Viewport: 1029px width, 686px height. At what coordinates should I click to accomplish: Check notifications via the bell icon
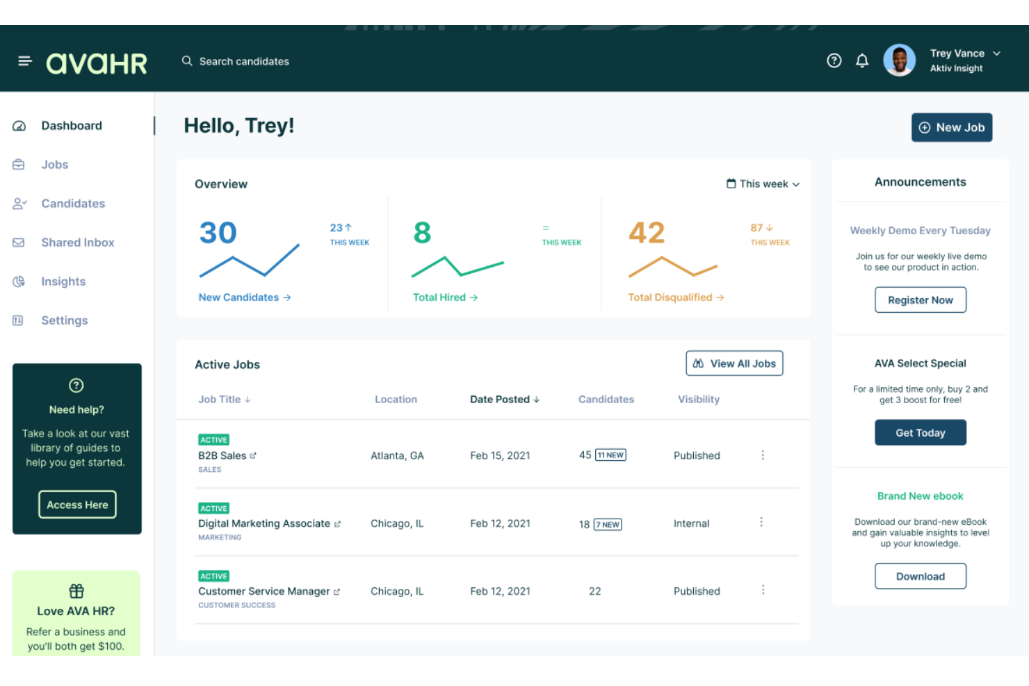click(862, 60)
